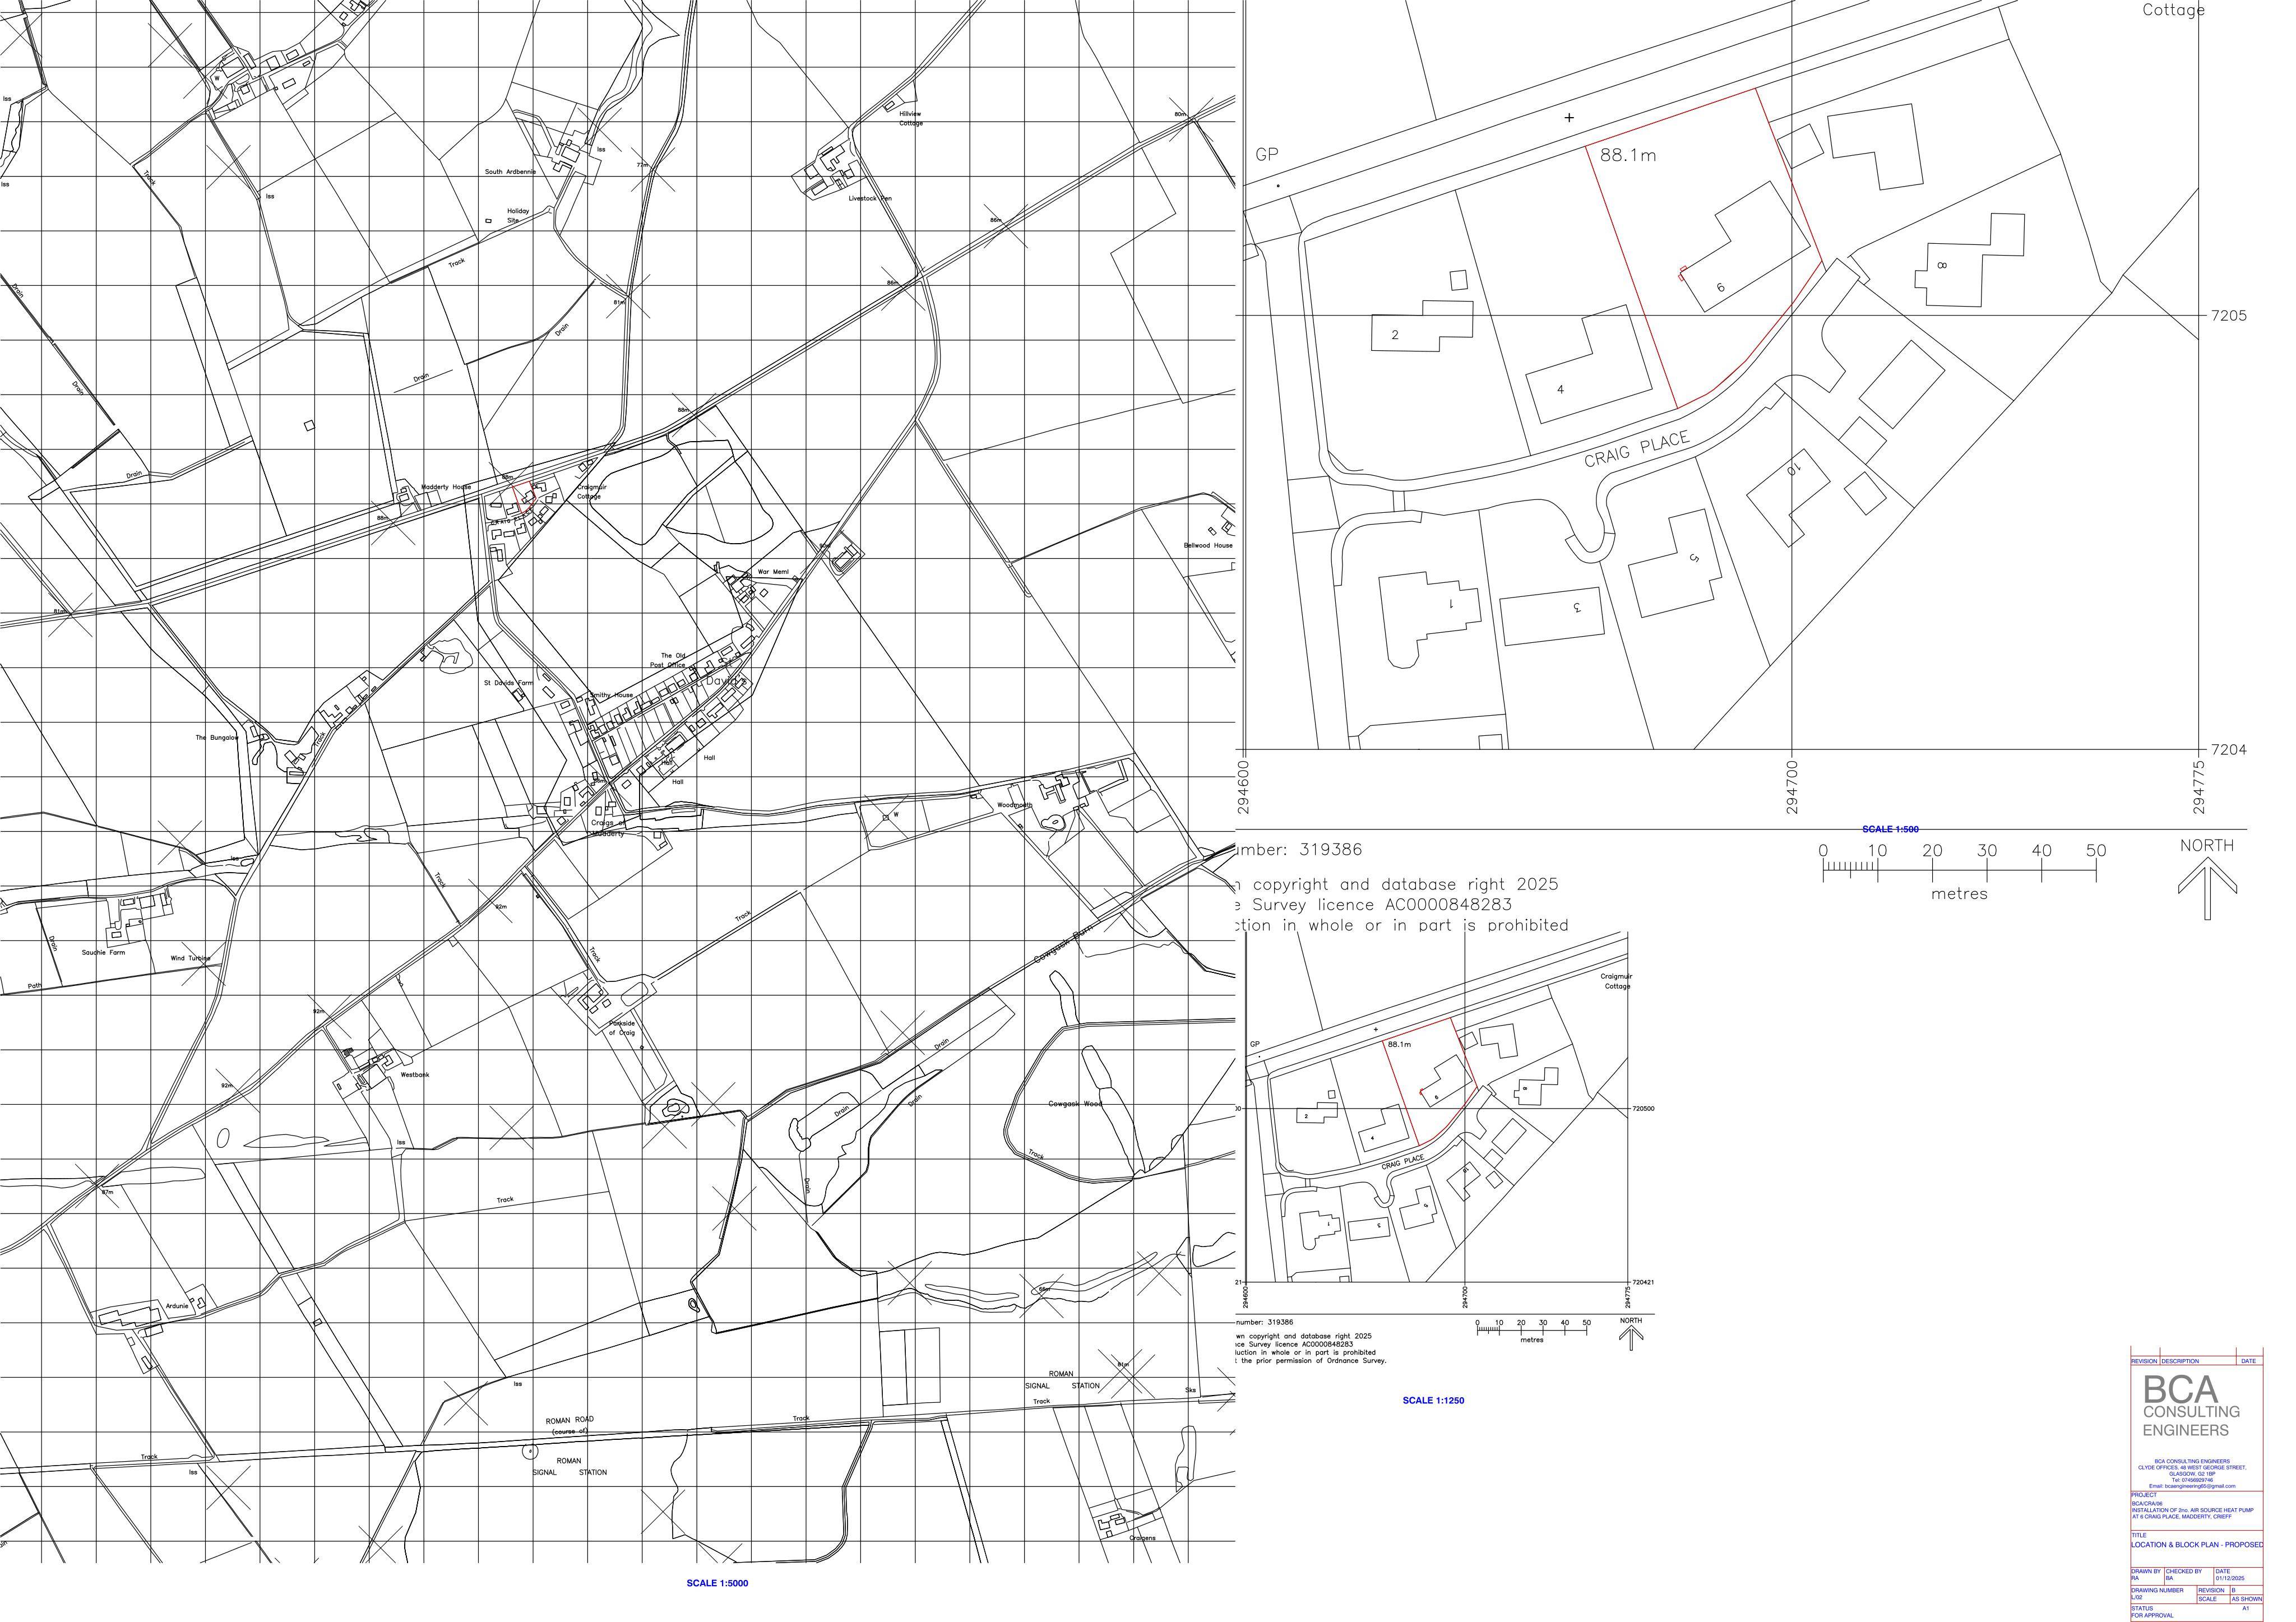2296x1622 pixels.
Task: Click the 'Woodmouth' label
Action: [x=1015, y=805]
